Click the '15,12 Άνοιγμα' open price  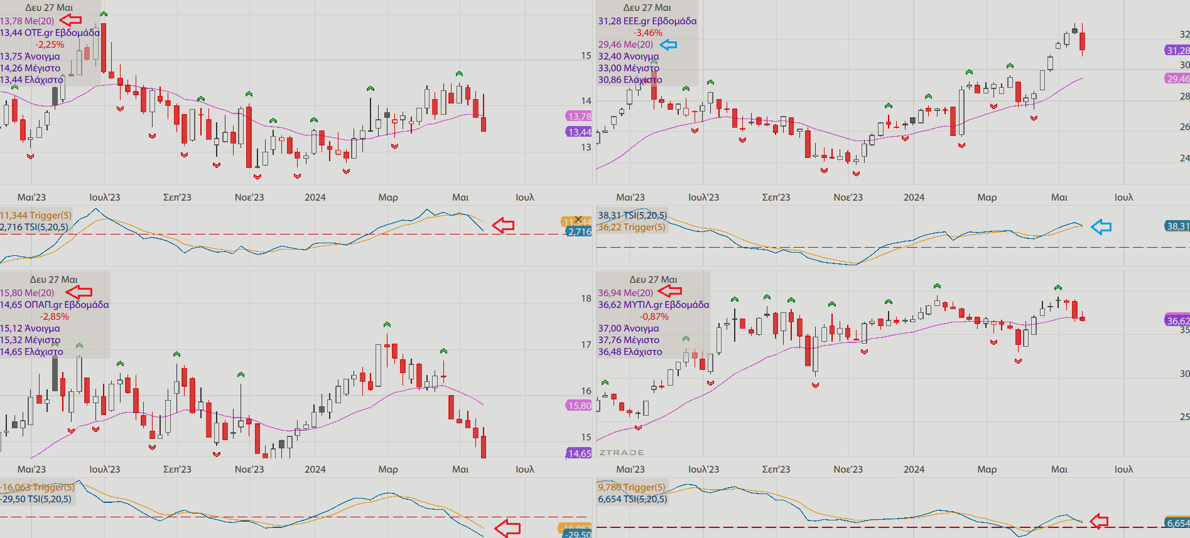(x=30, y=329)
